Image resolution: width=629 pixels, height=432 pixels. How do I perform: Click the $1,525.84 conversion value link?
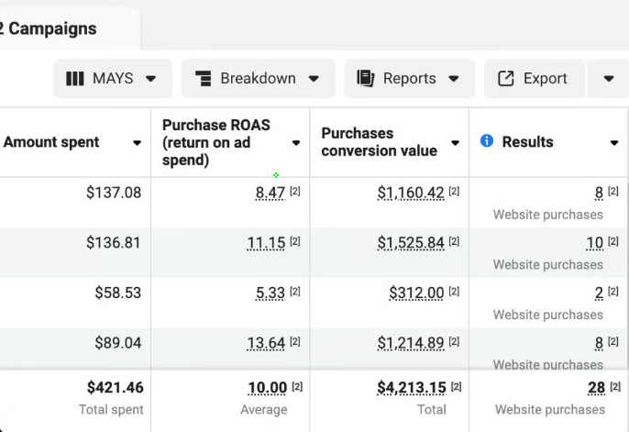click(x=410, y=243)
